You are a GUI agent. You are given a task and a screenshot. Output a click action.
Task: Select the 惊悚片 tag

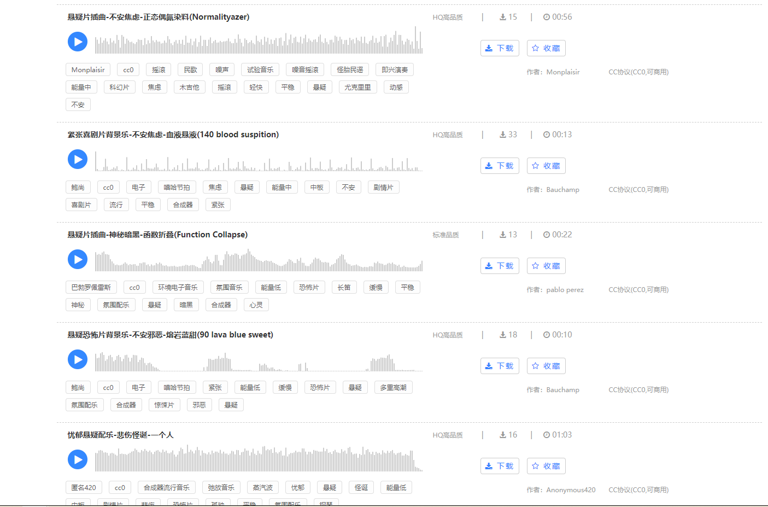pos(165,405)
